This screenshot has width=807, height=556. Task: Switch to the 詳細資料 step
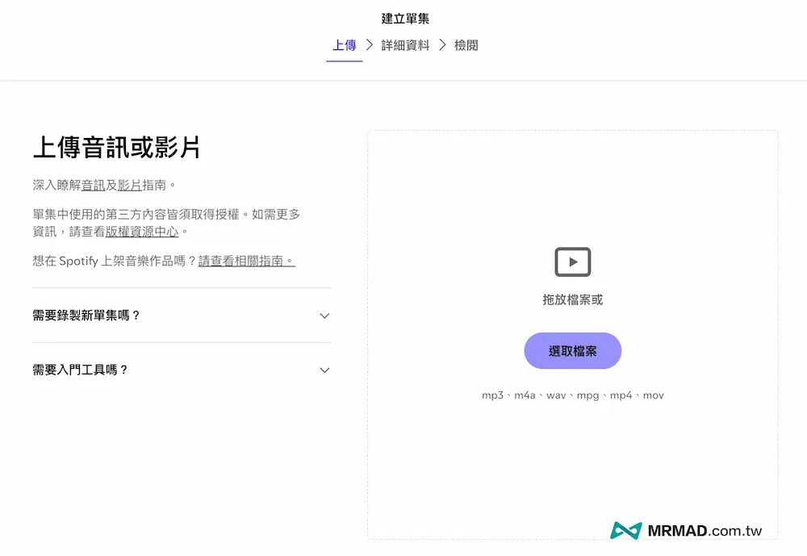404,45
